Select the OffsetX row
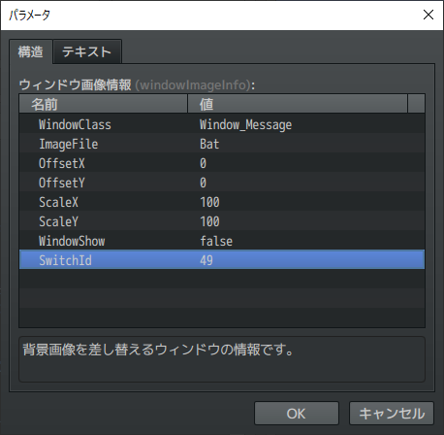The image size is (444, 435). pyautogui.click(x=222, y=163)
